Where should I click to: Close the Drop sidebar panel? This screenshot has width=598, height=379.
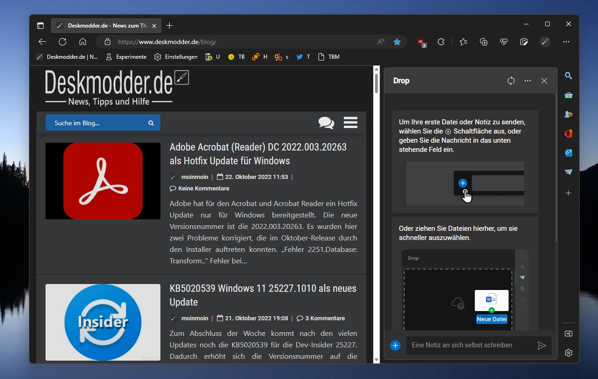tap(544, 81)
